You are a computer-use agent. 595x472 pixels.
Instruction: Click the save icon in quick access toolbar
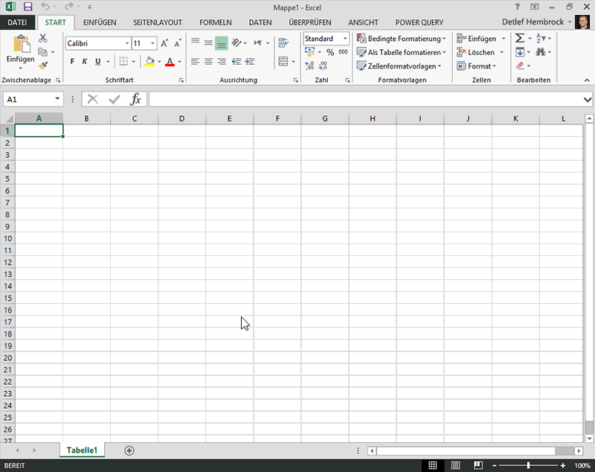click(28, 6)
